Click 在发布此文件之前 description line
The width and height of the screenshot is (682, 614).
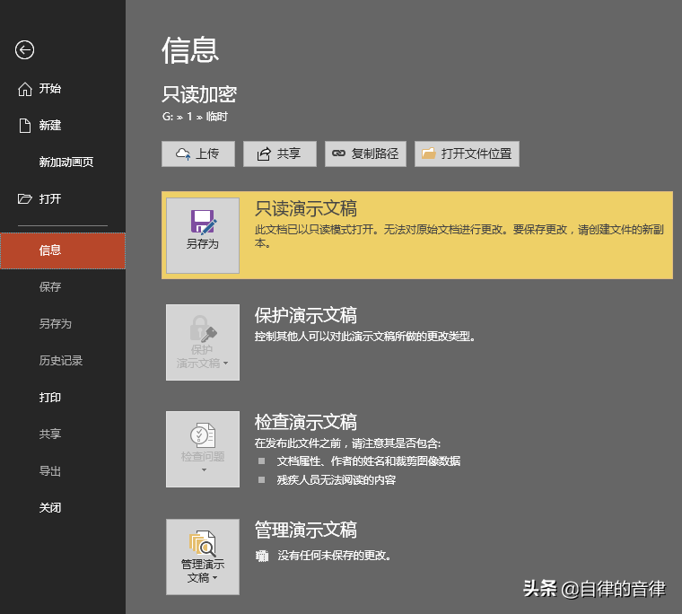(347, 443)
